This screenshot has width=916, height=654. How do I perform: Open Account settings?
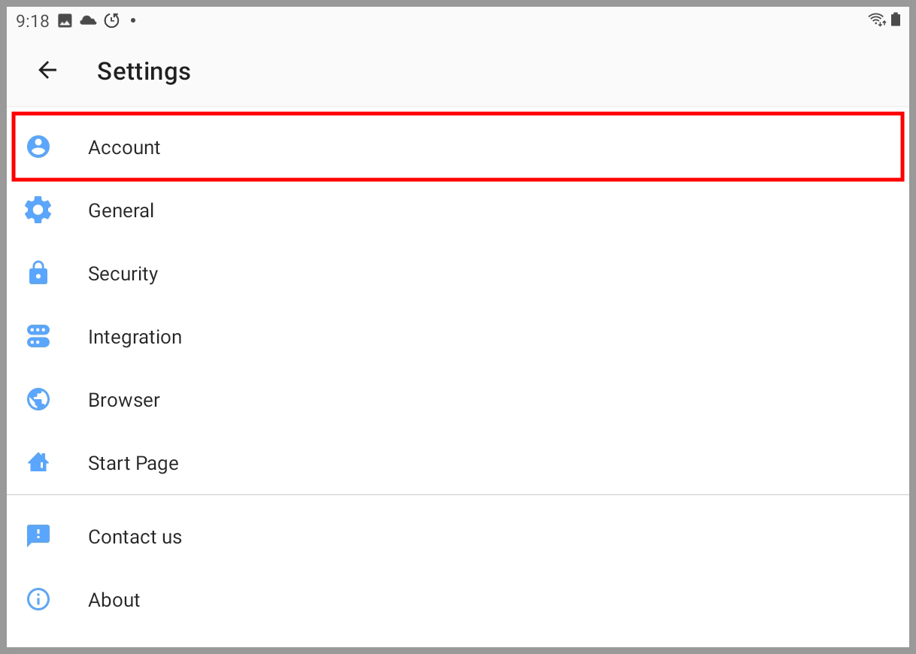click(x=458, y=147)
